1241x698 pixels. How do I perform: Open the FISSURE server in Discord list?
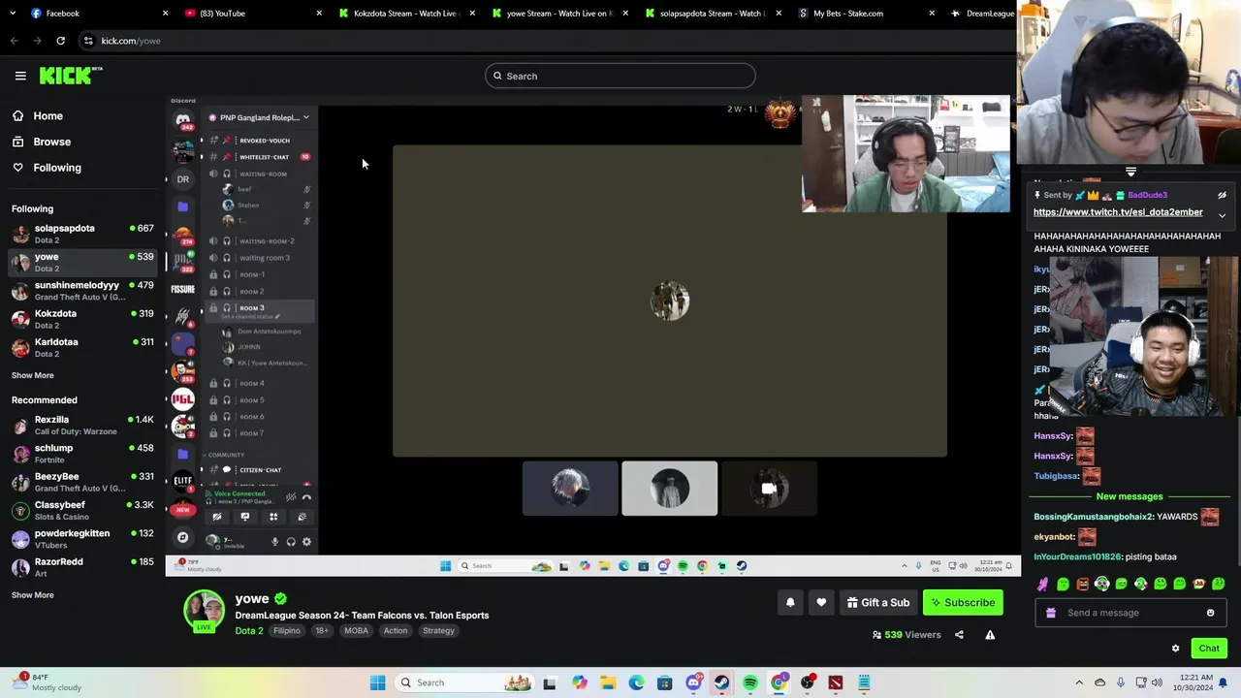pos(182,289)
